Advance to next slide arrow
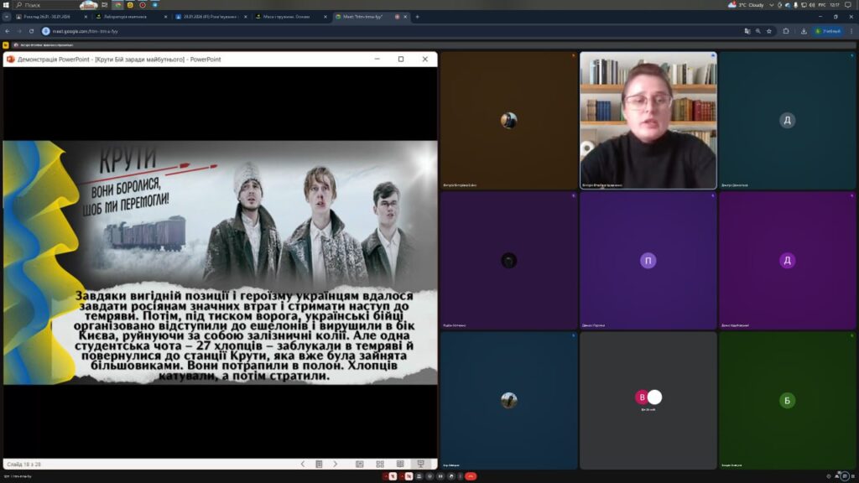The height and width of the screenshot is (483, 859). (336, 464)
